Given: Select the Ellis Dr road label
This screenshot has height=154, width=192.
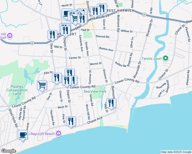Looking at the screenshot, I should click(x=48, y=73).
